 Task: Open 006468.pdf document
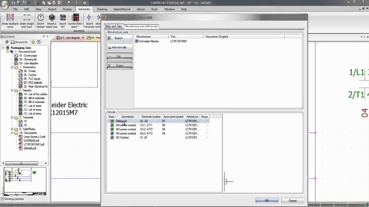point(30,149)
